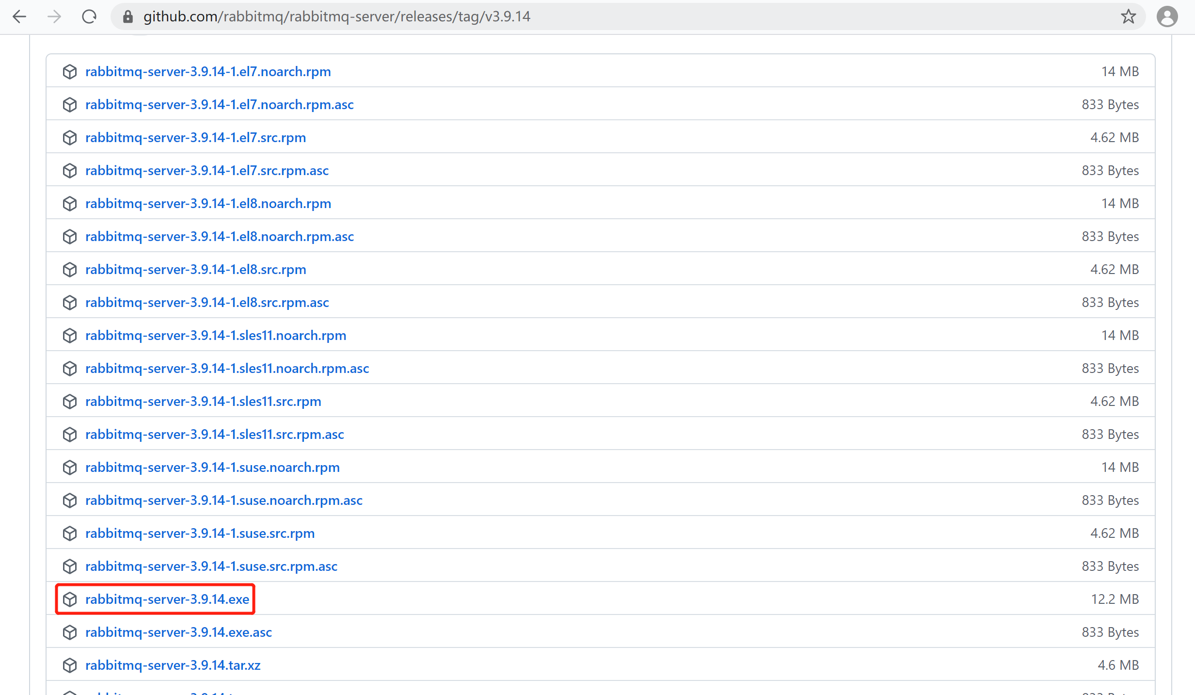Click package icon beside sles11.src.rpm
1195x695 pixels.
tap(70, 402)
